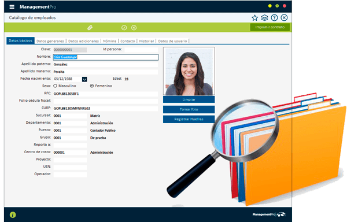
Task: Click Administración beside Departamento
Action: coord(102,123)
